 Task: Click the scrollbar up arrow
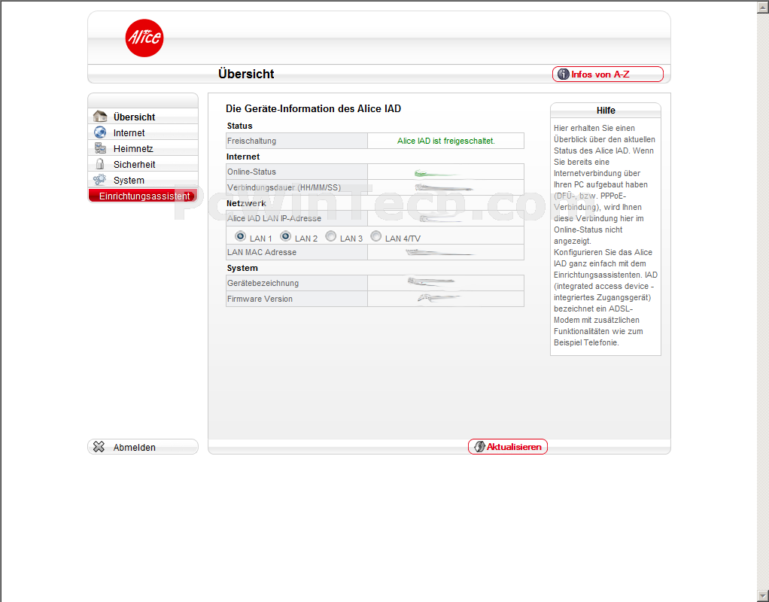tap(763, 6)
